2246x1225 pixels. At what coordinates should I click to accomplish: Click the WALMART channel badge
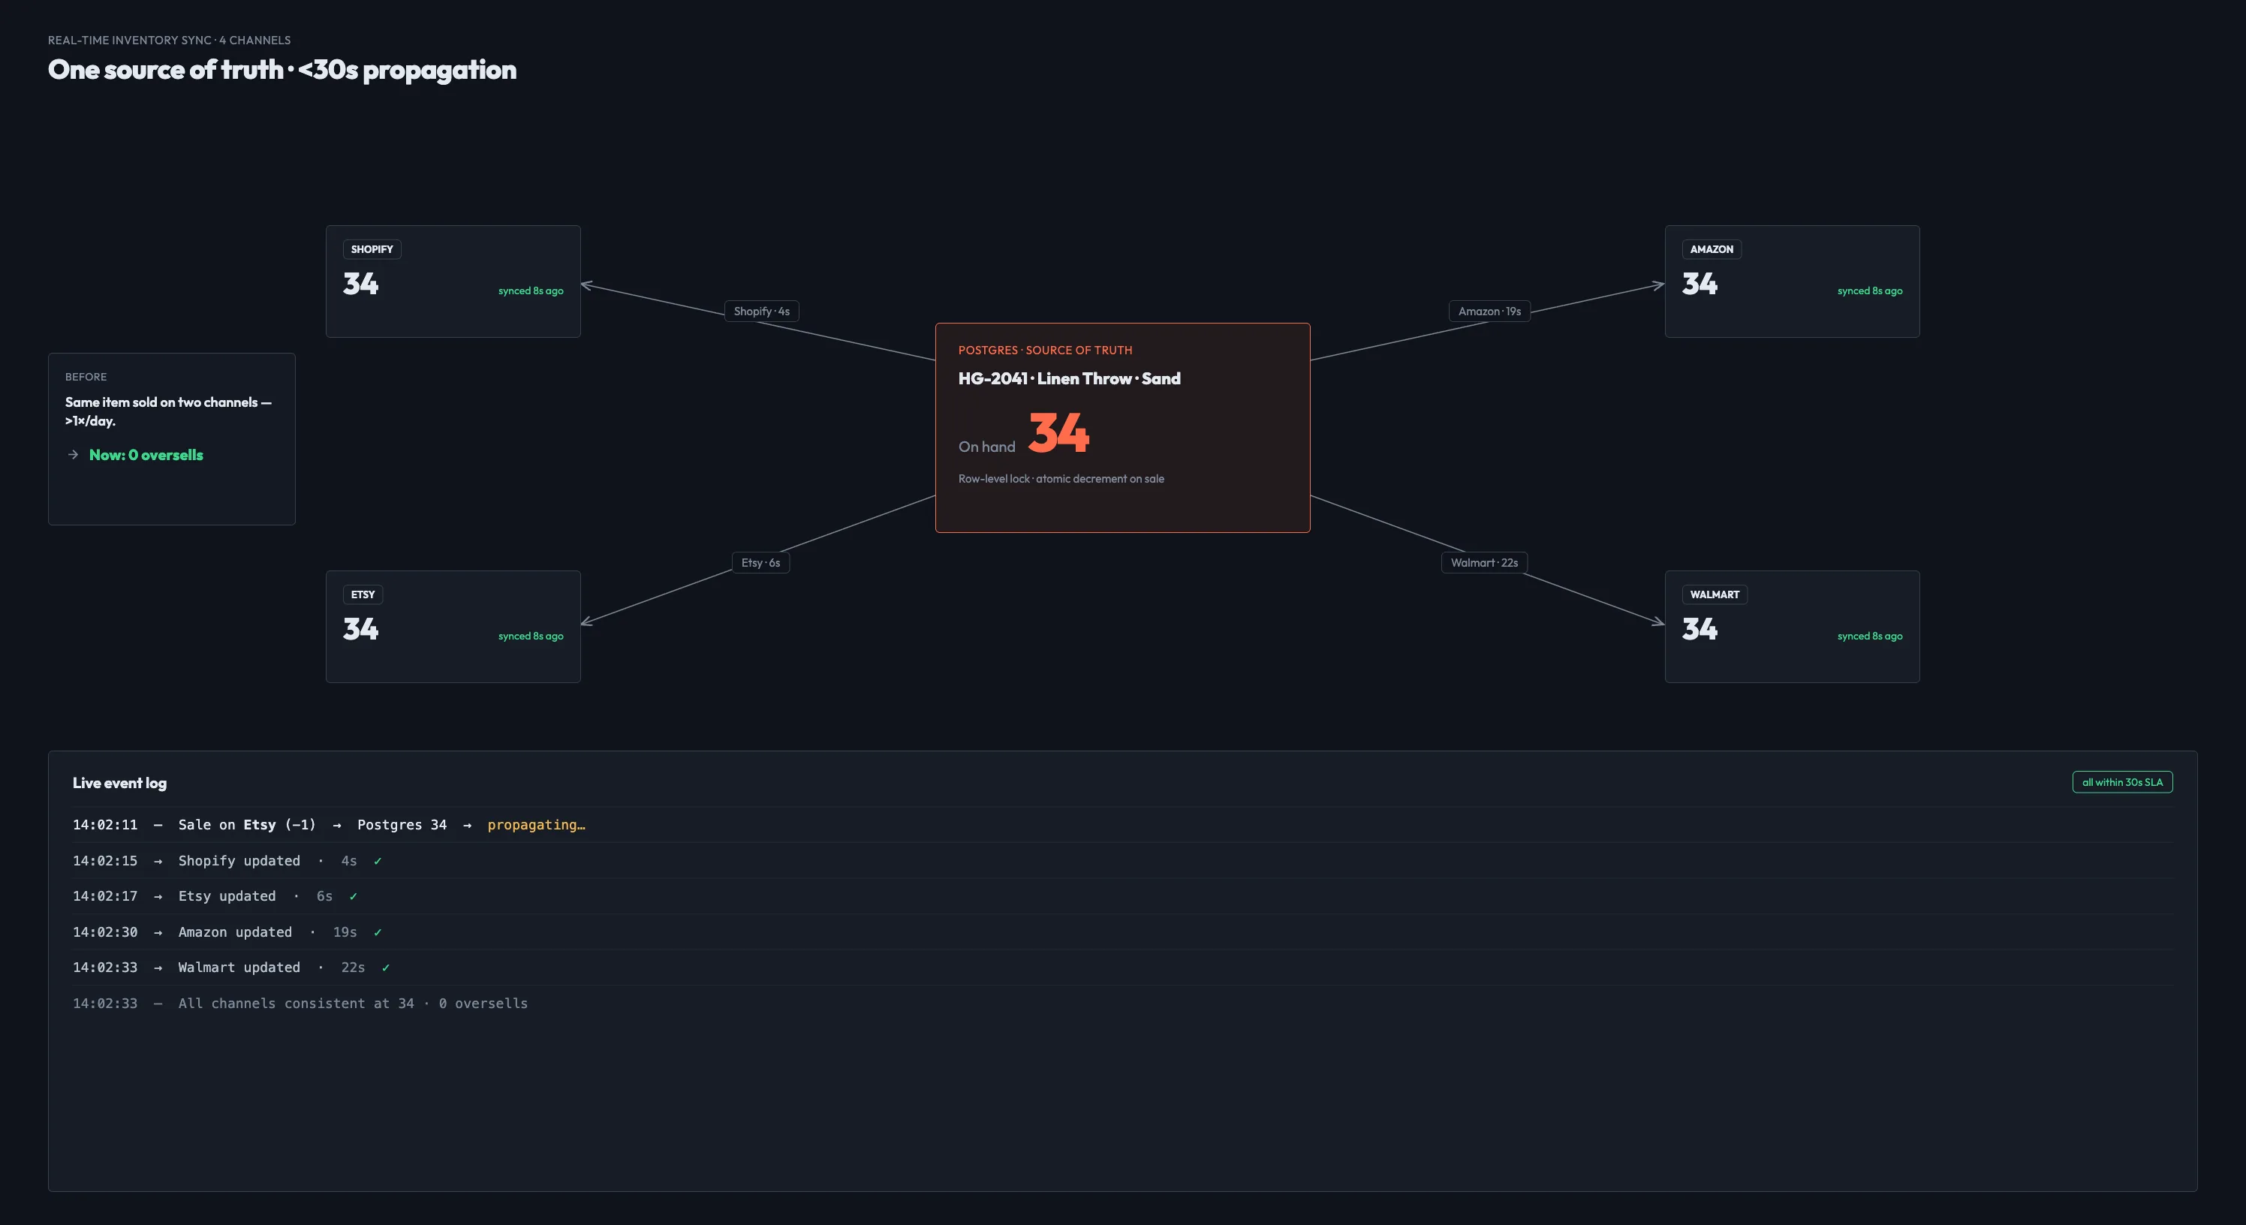[1714, 594]
